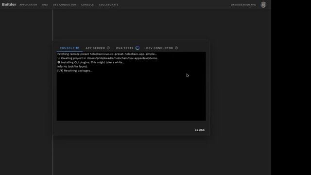Click the App Server play icon
Viewport: 311px width, 175px height.
pyautogui.click(x=108, y=48)
